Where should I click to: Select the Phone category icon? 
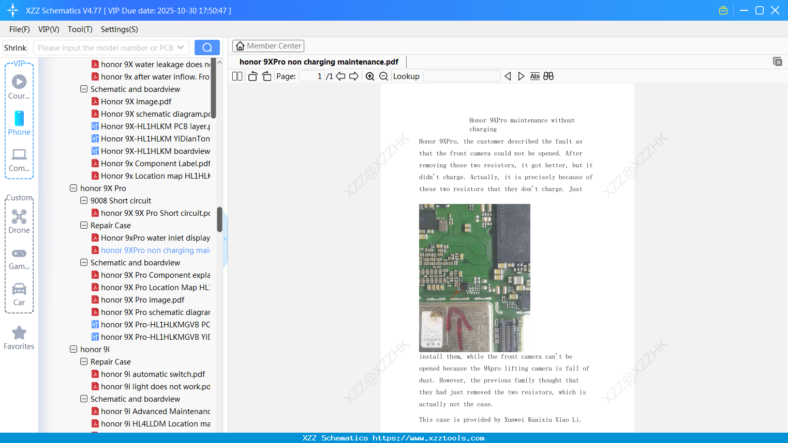[x=19, y=123]
